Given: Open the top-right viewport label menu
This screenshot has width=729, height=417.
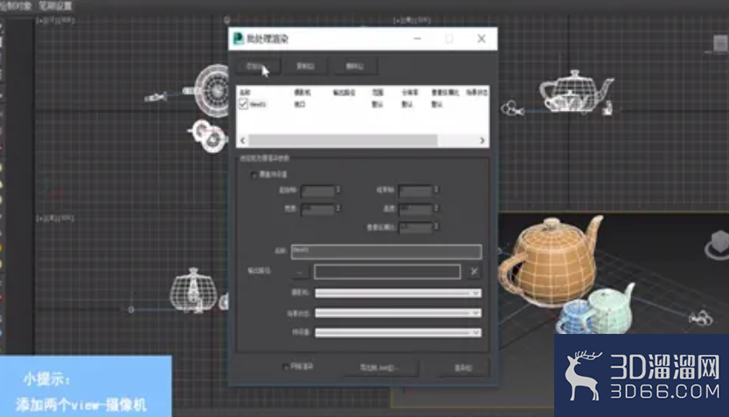Looking at the screenshot, I should tap(412, 20).
